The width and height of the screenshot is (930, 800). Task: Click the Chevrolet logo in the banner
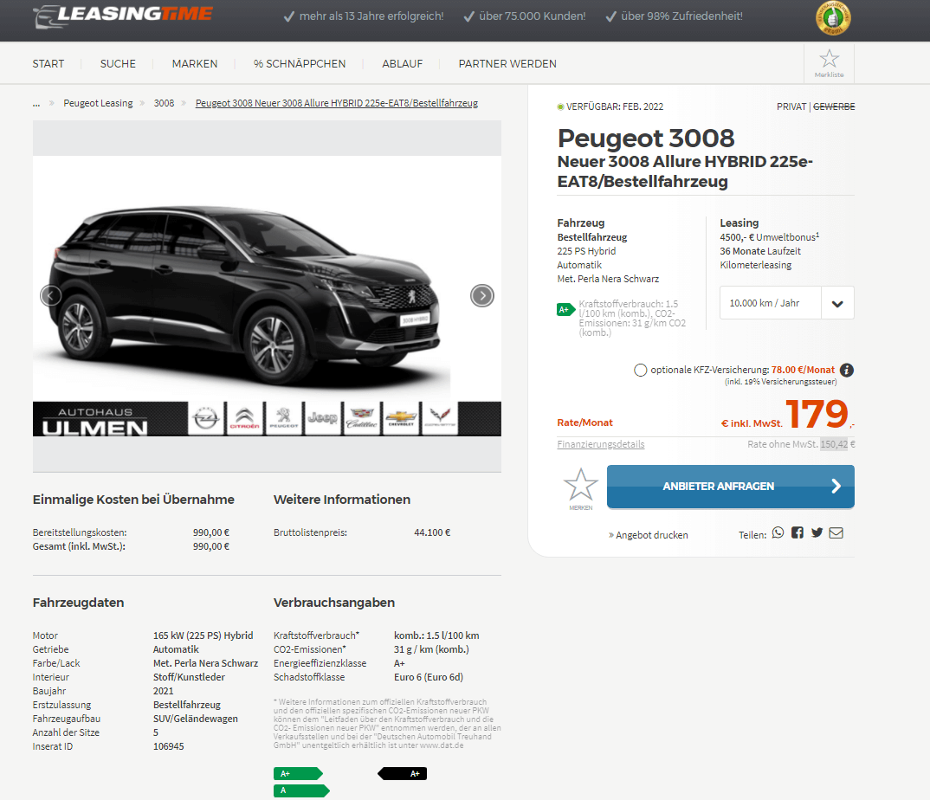[x=401, y=419]
